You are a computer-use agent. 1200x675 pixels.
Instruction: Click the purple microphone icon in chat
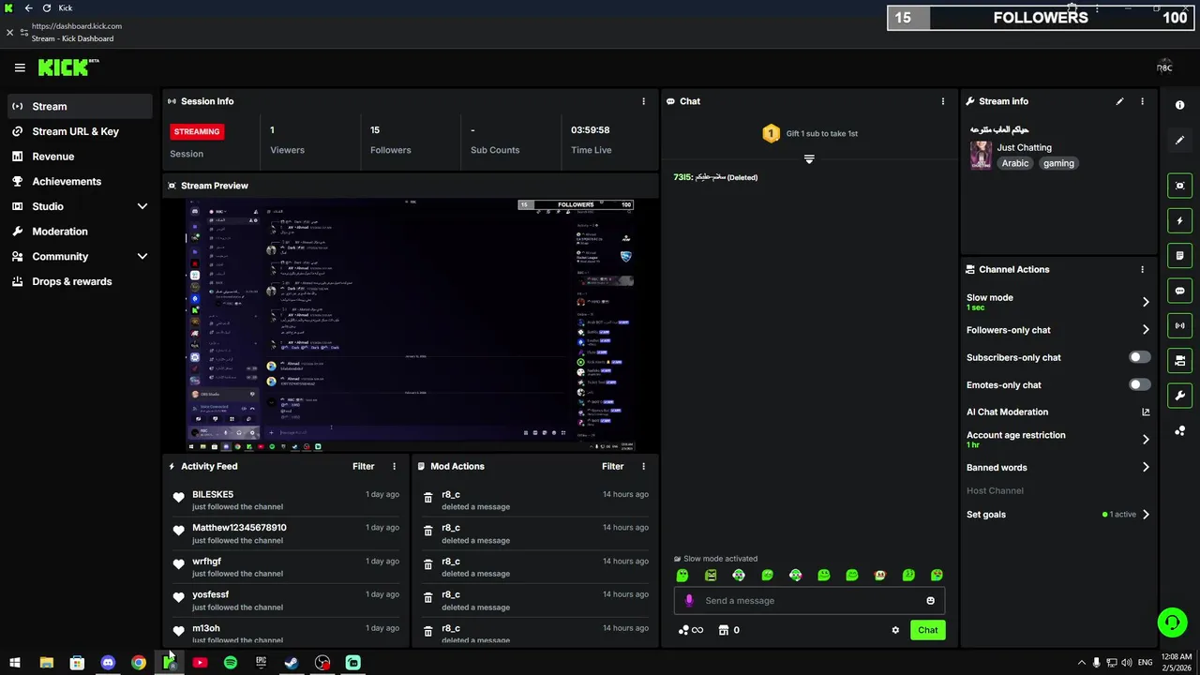[689, 601]
